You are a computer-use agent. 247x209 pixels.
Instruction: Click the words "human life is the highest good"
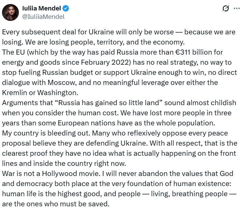coord(51,194)
